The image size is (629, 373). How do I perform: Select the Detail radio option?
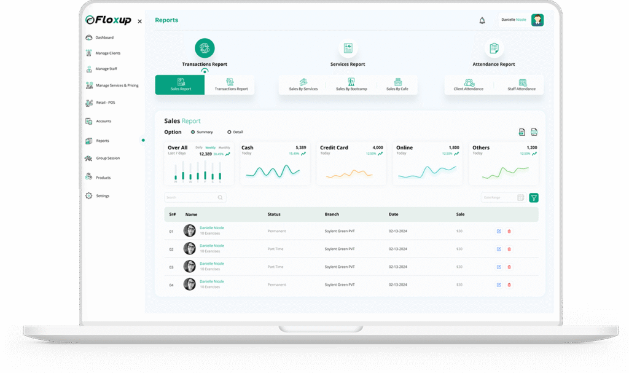click(x=230, y=132)
